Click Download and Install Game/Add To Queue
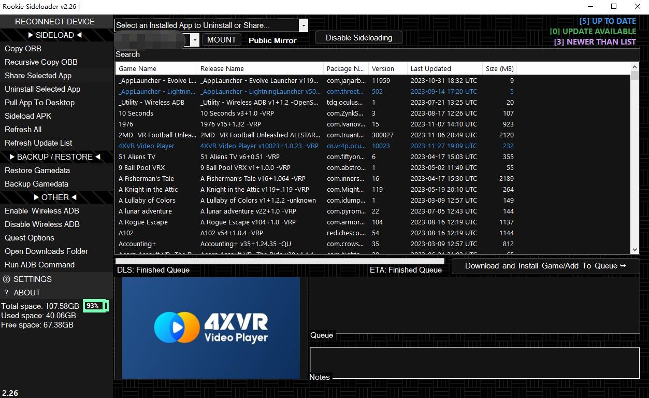Viewport: 649px width, 398px height. [545, 266]
